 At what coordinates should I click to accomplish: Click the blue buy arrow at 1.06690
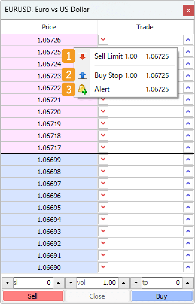coord(188,267)
